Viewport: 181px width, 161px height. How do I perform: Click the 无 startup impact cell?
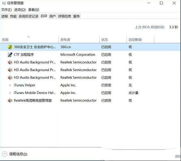click(130, 85)
